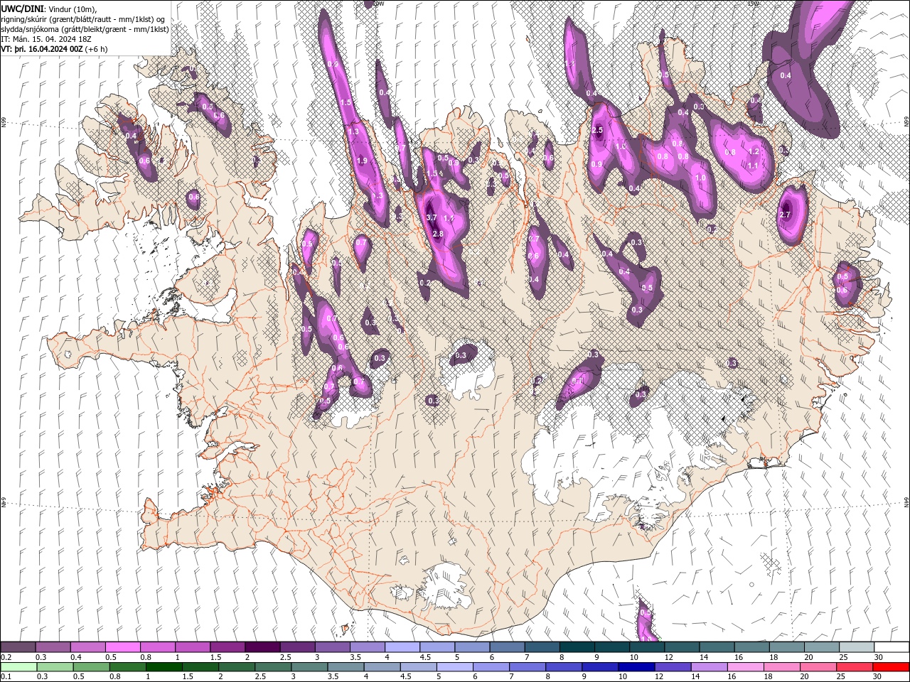Click the valid time line 'VT: þri. 16.04.2024 00Z'
The image size is (910, 682).
(x=43, y=49)
